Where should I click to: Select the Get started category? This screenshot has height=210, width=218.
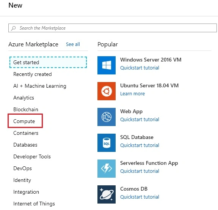coord(48,62)
